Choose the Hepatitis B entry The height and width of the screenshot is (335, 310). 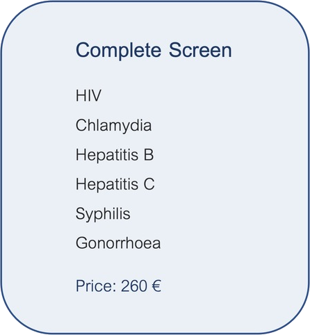(115, 154)
